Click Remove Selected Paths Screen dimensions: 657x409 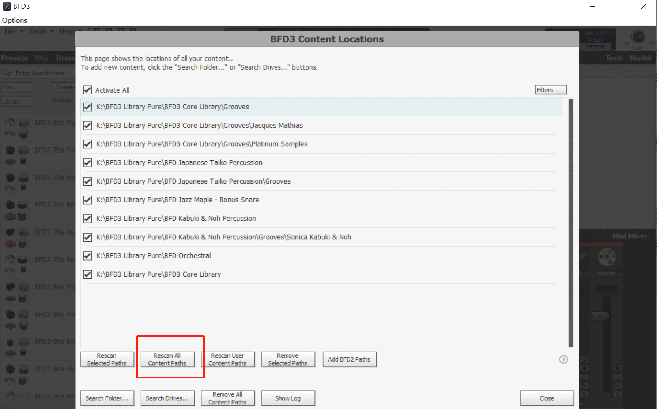click(x=288, y=359)
